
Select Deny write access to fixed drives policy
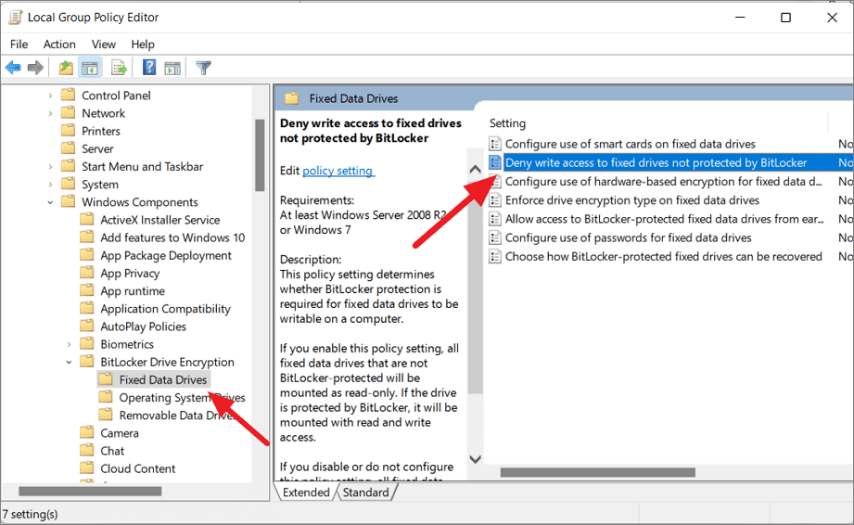656,162
